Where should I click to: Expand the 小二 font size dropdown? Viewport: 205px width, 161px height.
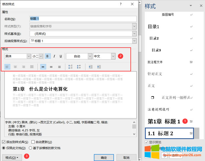(x=41, y=56)
